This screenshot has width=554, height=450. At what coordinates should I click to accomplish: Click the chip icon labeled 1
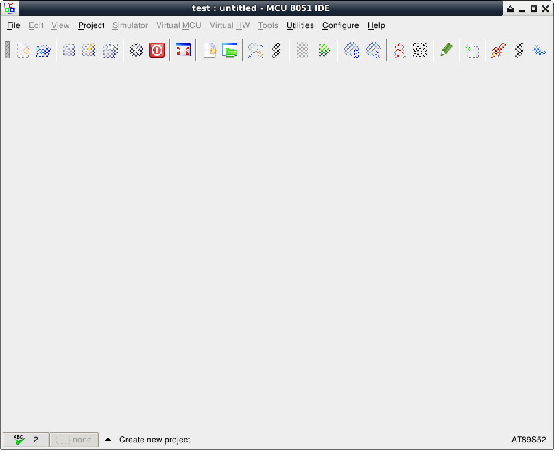pyautogui.click(x=374, y=50)
